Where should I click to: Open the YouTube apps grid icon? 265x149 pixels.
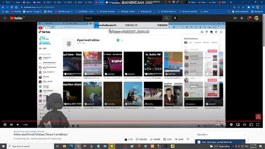[x=242, y=18]
